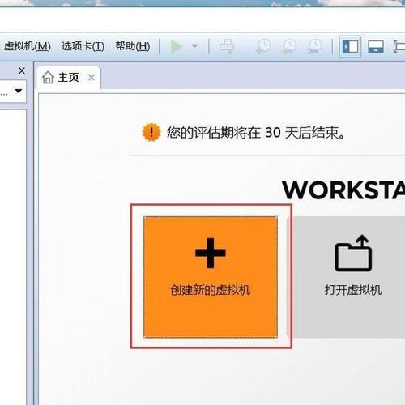Click the 创建新的虚拟机 tile
405x405 pixels.
tap(211, 277)
